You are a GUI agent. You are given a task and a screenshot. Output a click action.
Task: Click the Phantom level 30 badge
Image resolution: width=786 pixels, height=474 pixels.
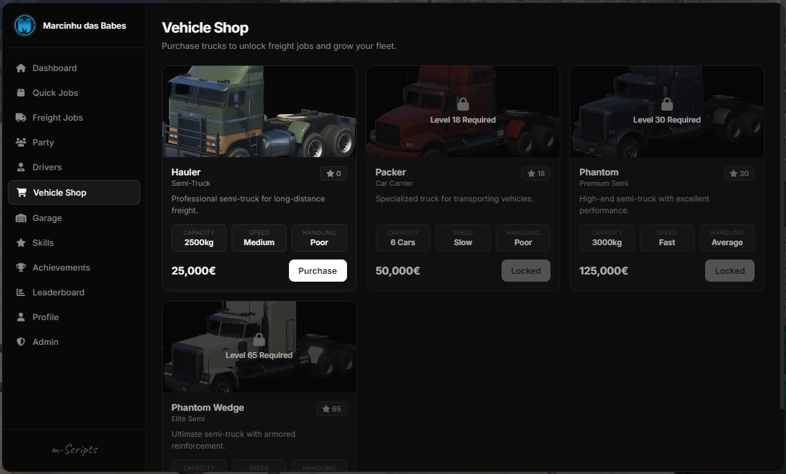pos(739,173)
